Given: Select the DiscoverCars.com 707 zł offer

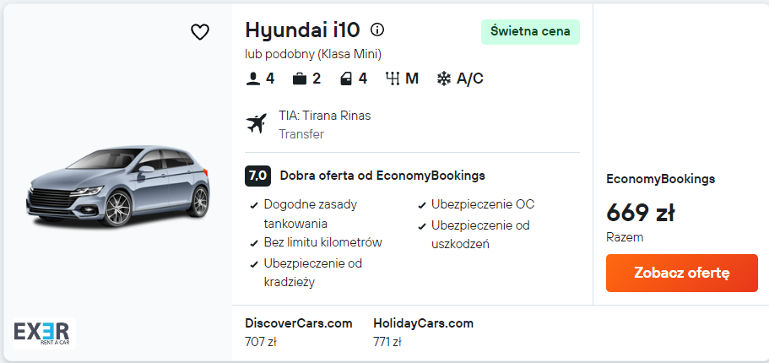Looking at the screenshot, I should pos(298,332).
